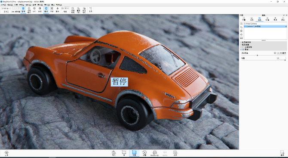Open the Animation play icon at bottom
Image resolution: width=288 pixels, height=158 pixels.
[x=144, y=153]
